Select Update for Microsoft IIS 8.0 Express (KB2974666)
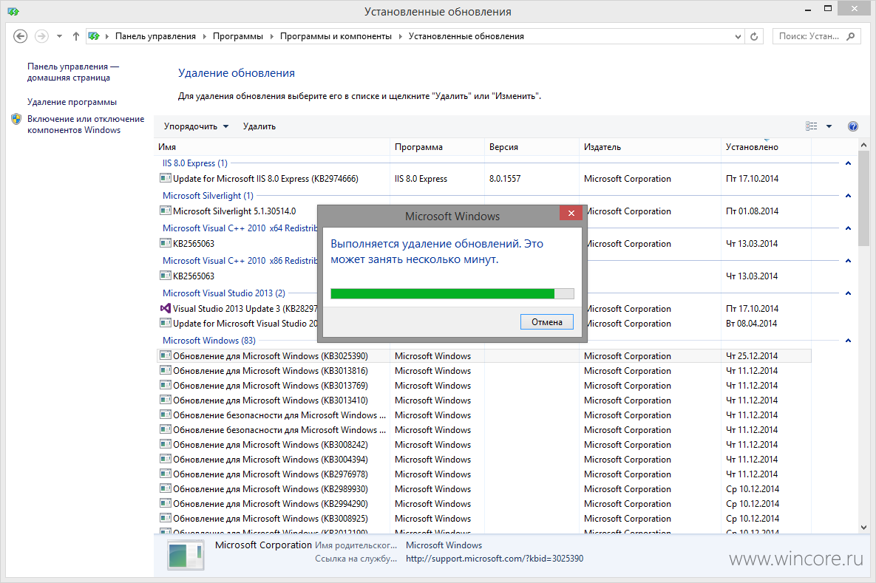The height and width of the screenshot is (583, 876). (x=483, y=179)
